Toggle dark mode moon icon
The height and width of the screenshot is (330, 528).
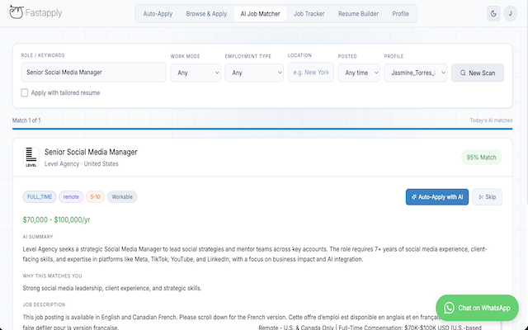click(x=493, y=14)
